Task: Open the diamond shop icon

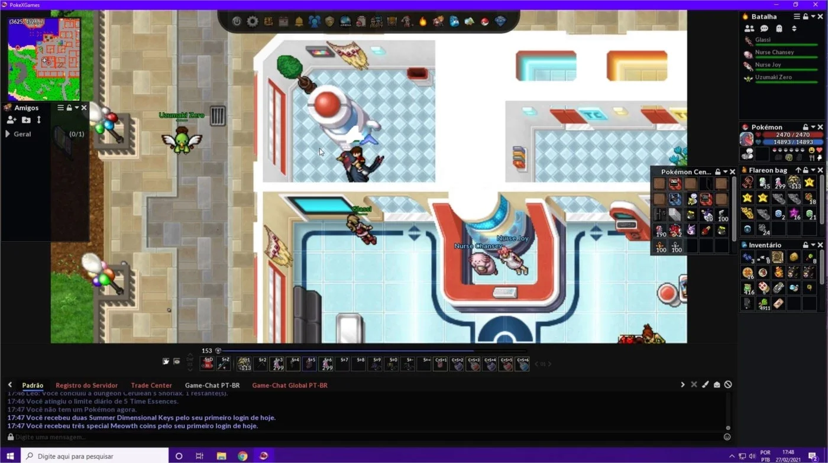Action: pos(500,21)
